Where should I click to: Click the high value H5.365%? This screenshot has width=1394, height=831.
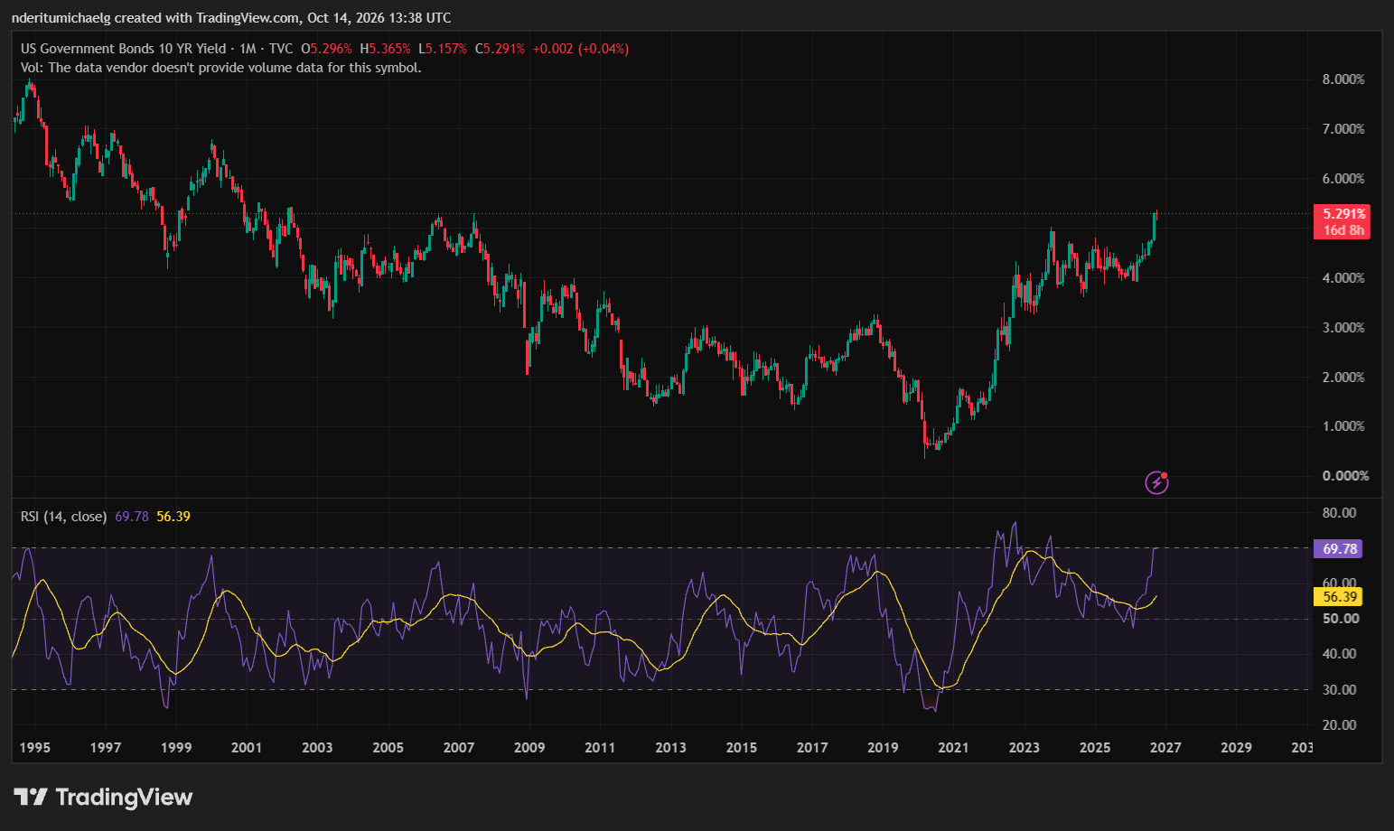[x=385, y=49]
